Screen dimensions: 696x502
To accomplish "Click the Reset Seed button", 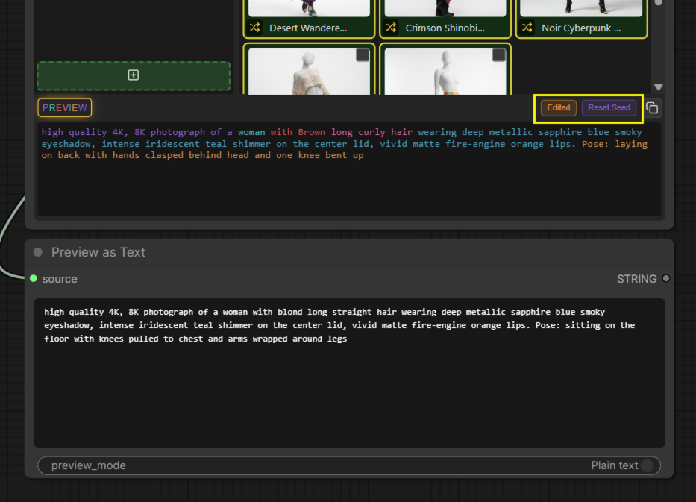I will (x=609, y=108).
